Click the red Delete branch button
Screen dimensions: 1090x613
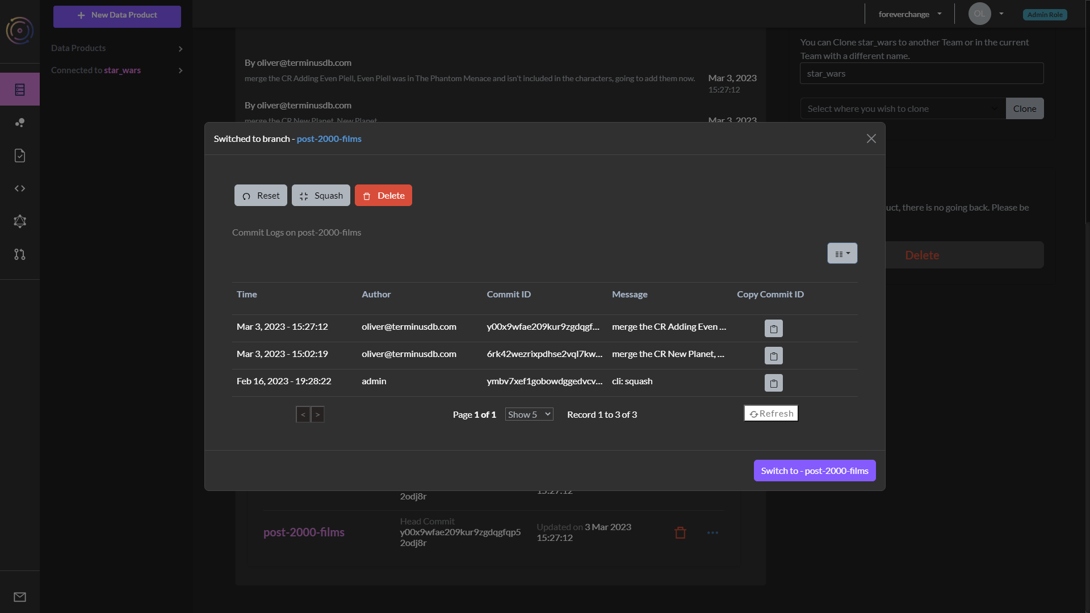point(383,195)
